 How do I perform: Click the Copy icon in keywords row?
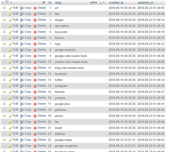(x=22, y=32)
